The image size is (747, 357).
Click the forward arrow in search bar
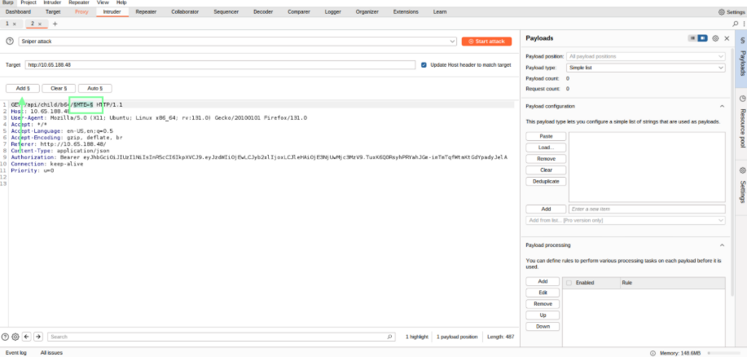37,336
